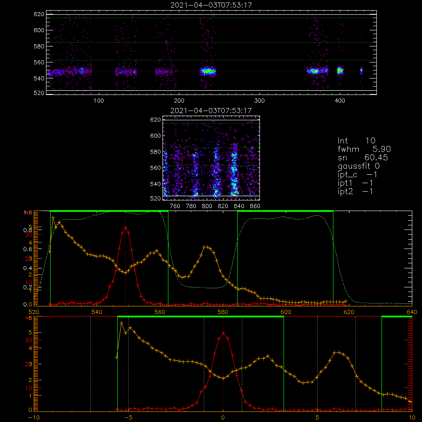
Task: Click x-axis label 640 under the upper profile plot
Action: click(x=412, y=312)
